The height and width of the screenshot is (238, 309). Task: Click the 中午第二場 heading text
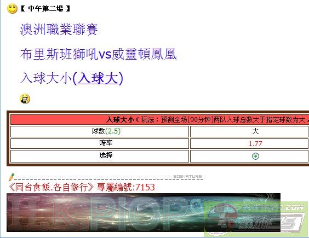(x=45, y=8)
